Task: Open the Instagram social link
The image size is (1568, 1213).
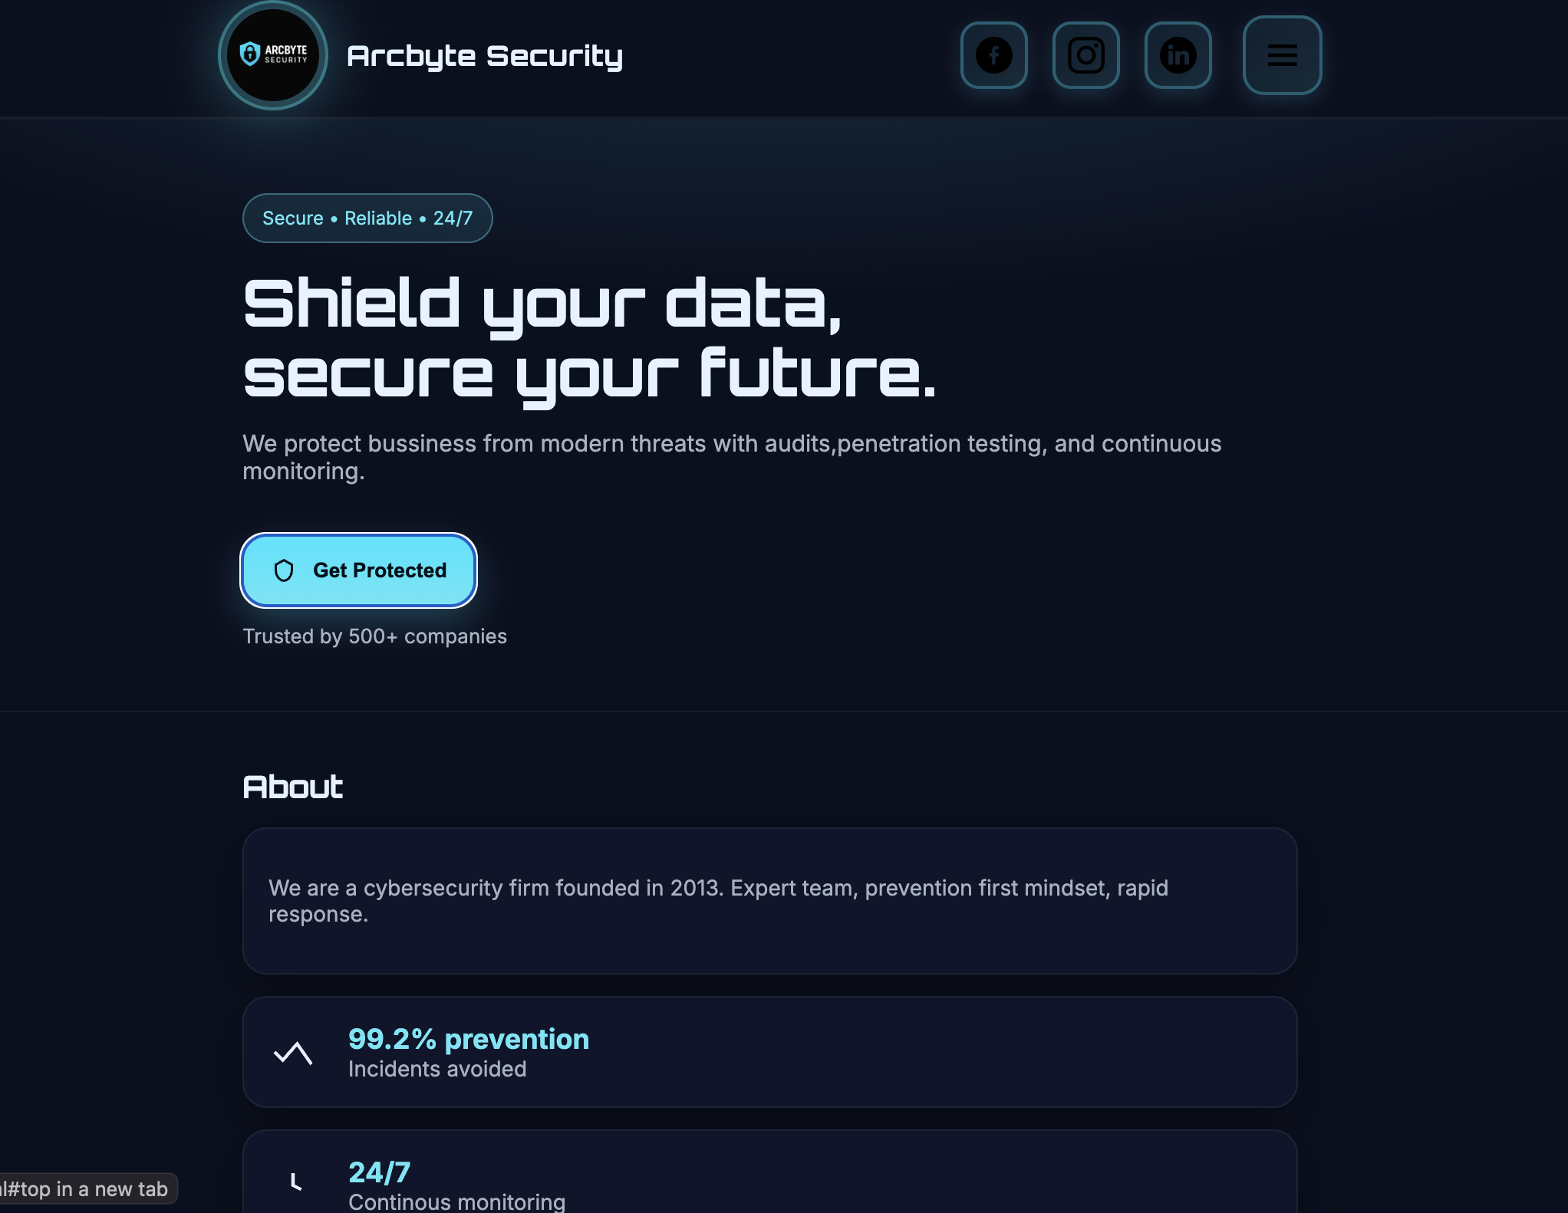Action: click(1085, 55)
